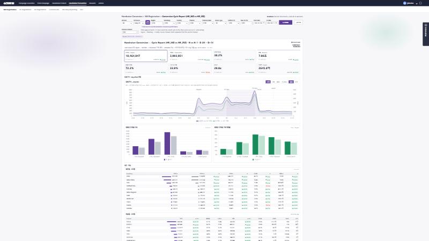Open the notifications icon in top bar
Screen dimensions: 429x241
click(420, 3)
